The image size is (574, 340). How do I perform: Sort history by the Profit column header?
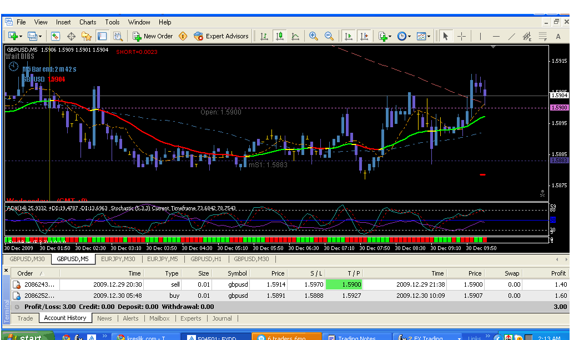point(558,273)
